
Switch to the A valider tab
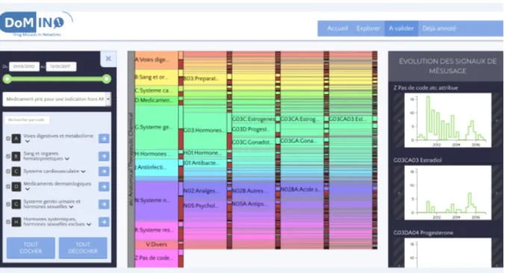(x=401, y=28)
